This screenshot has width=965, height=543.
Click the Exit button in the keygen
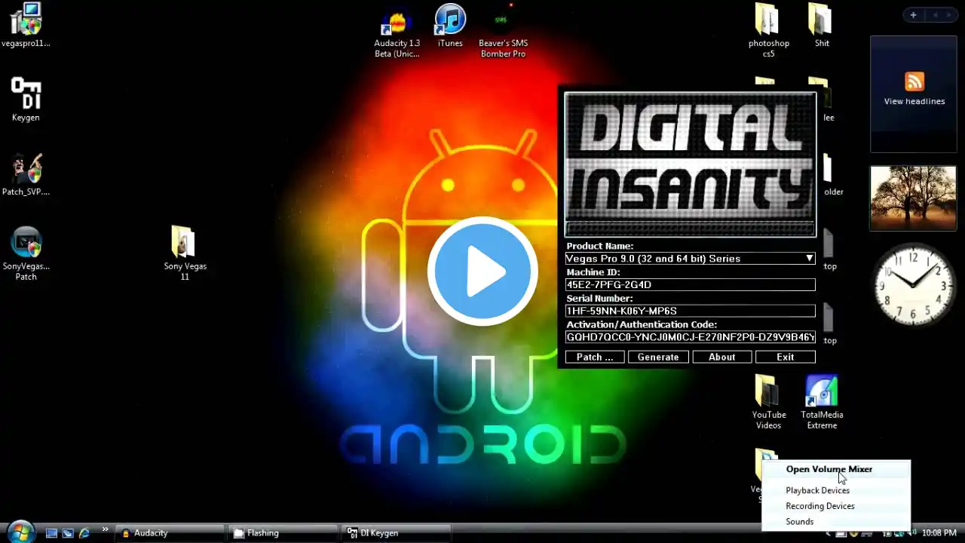click(x=785, y=357)
